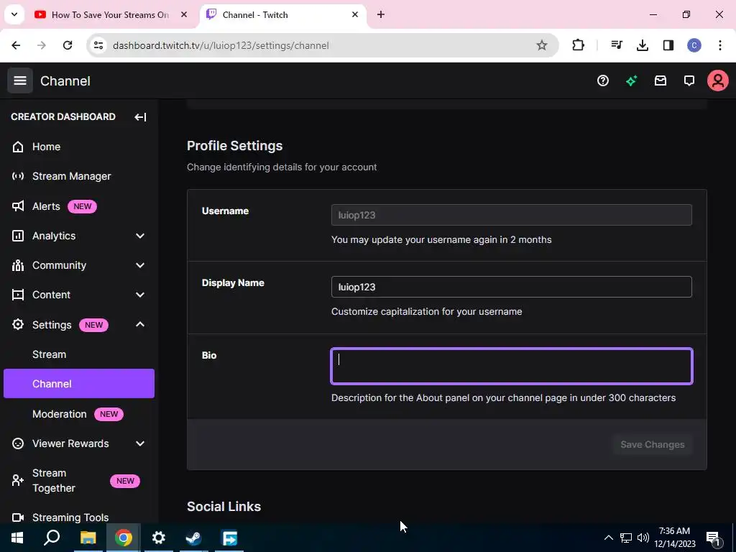Image resolution: width=736 pixels, height=552 pixels.
Task: Select Channel under Settings
Action: [x=78, y=384]
